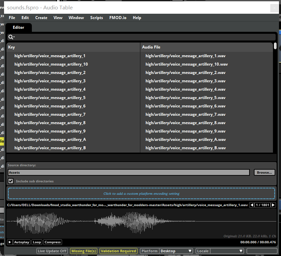Toggle Loop playback mode
The height and width of the screenshot is (256, 281).
point(37,242)
